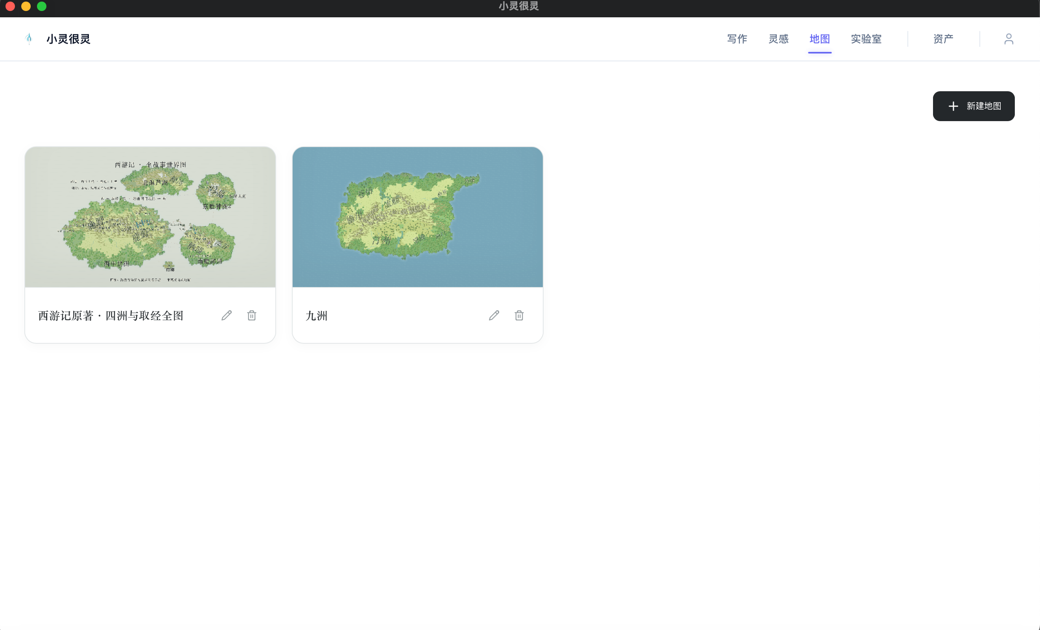Click the 九洲 map title text
This screenshot has width=1040, height=630.
[317, 316]
